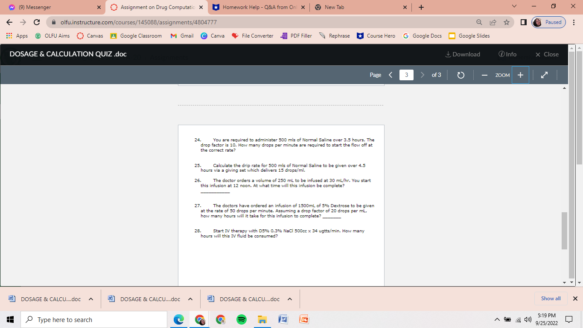Download the DOSAGE & CALCULATION QUIZ document
Viewport: 583px width, 328px height.
[462, 54]
